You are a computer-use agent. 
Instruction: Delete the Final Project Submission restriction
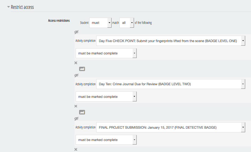[x=76, y=149]
